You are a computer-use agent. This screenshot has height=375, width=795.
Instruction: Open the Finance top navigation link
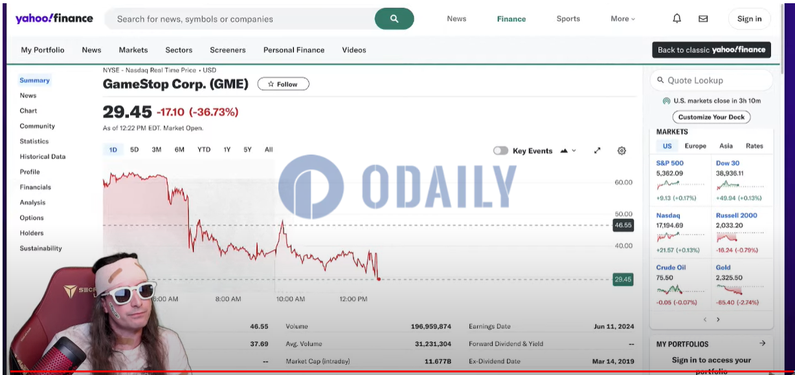[511, 19]
